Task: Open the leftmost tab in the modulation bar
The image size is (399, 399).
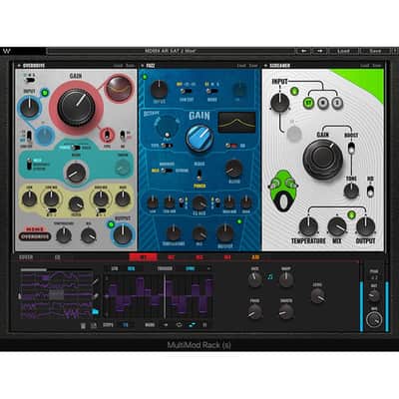Action: pyautogui.click(x=26, y=257)
